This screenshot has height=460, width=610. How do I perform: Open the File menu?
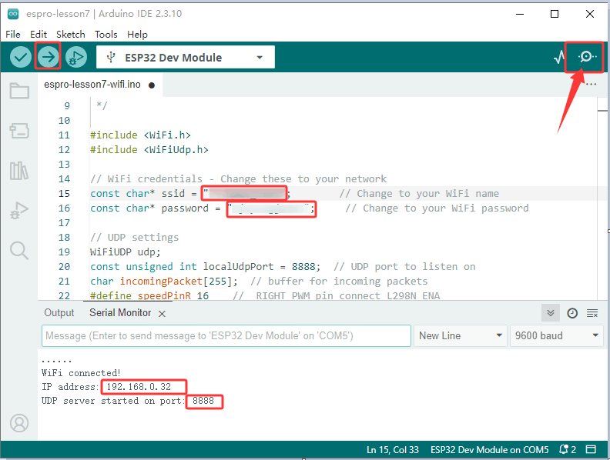(x=13, y=34)
